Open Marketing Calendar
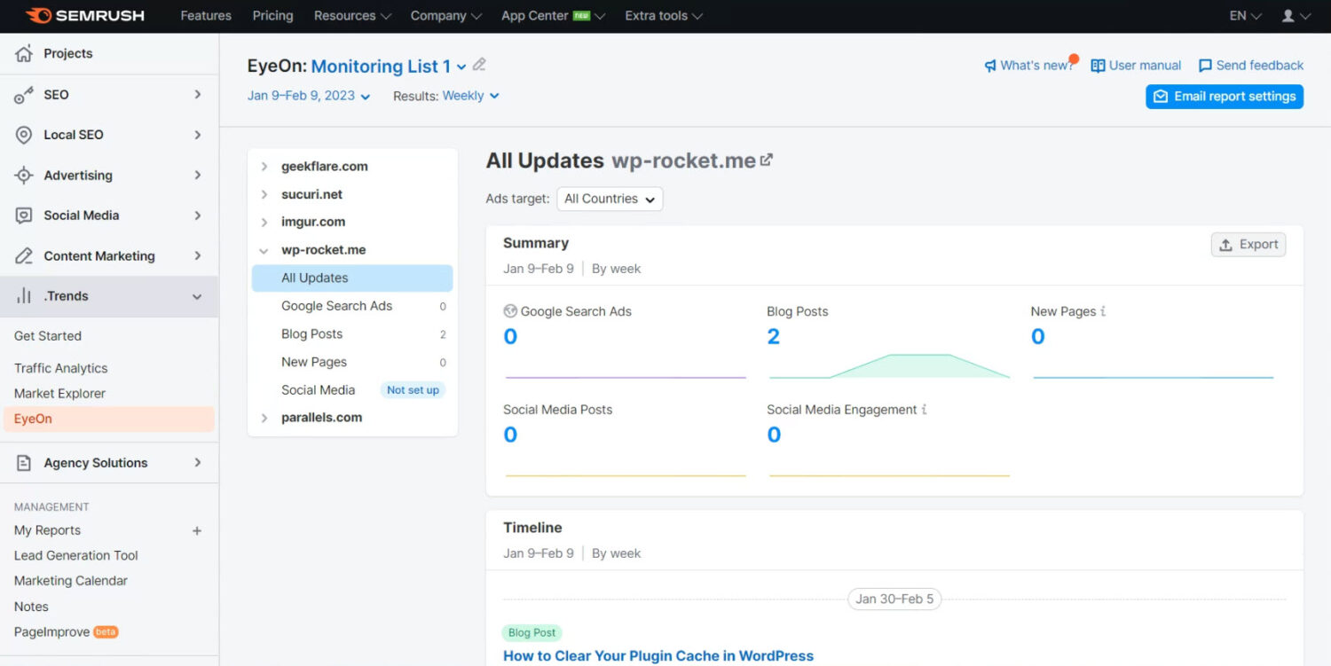Screen dimensions: 1331x666 [x=71, y=581]
